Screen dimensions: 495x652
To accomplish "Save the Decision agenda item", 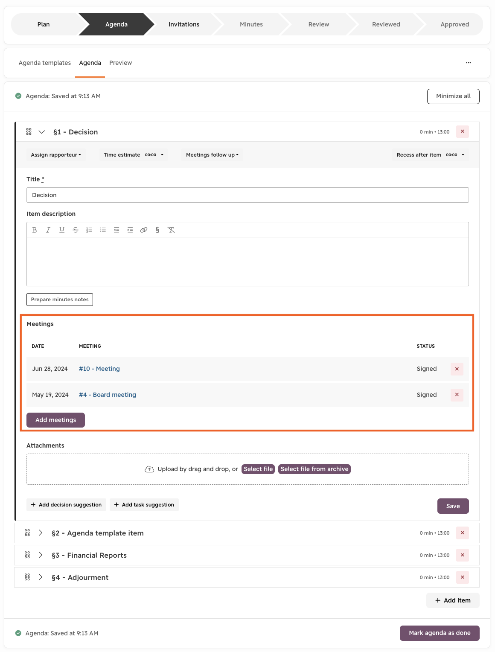I will (453, 506).
